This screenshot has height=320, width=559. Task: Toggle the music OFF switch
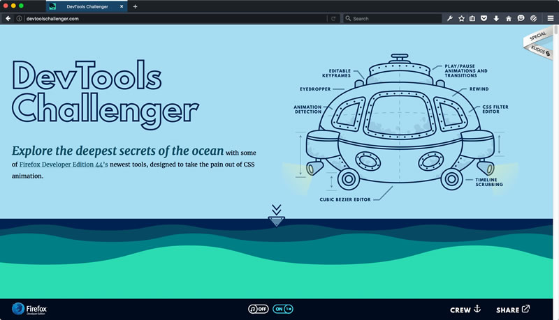[x=258, y=309]
